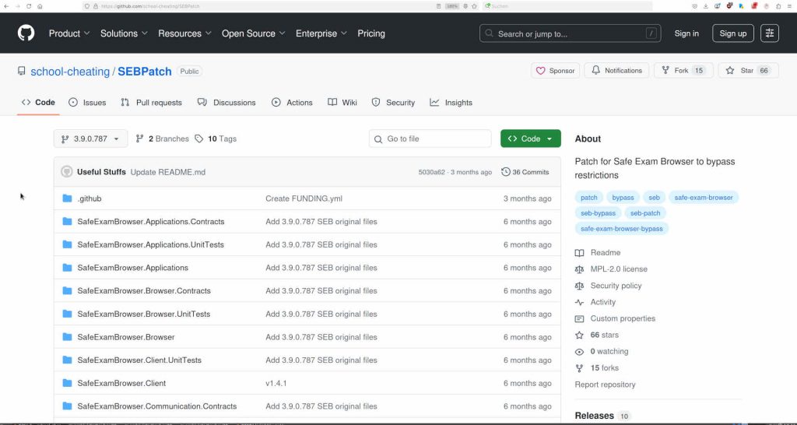Click the seb topic tag
This screenshot has width=797, height=425.
(x=654, y=197)
